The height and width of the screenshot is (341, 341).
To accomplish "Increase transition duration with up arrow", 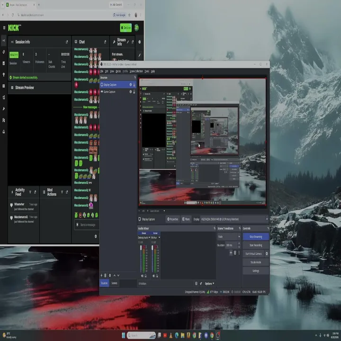I will [x=239, y=243].
